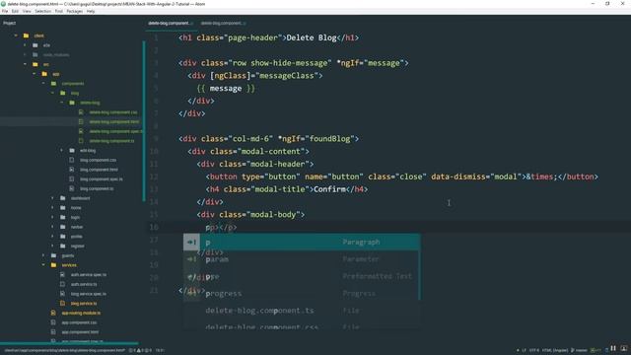Click the services folder icon
This screenshot has height=355, width=631.
[x=54, y=265]
